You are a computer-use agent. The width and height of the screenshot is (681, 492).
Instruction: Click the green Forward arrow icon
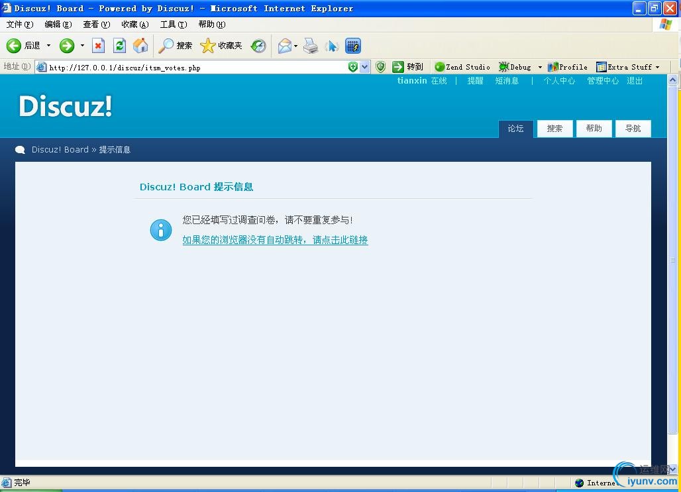[x=66, y=46]
